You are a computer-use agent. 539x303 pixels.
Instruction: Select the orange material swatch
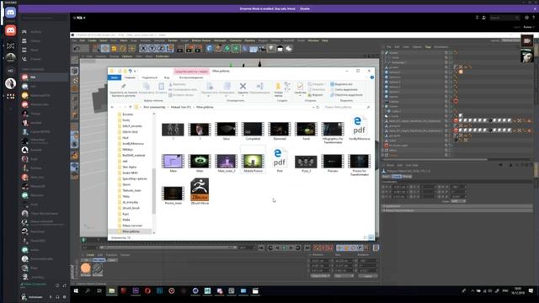tap(86, 268)
